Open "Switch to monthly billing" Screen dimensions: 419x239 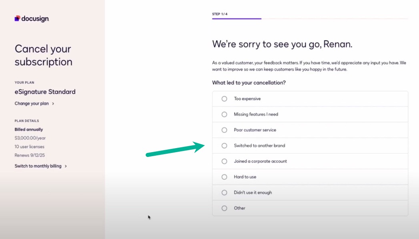tap(38, 166)
